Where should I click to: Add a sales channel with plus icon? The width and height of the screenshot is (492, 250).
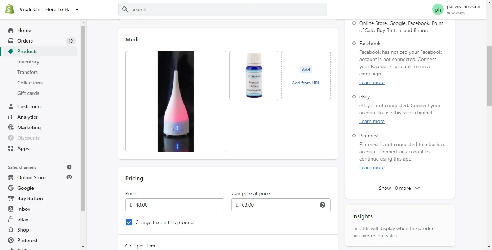[x=69, y=167]
